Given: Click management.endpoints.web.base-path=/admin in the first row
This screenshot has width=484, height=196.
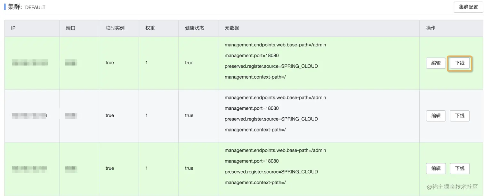Looking at the screenshot, I should coord(275,45).
